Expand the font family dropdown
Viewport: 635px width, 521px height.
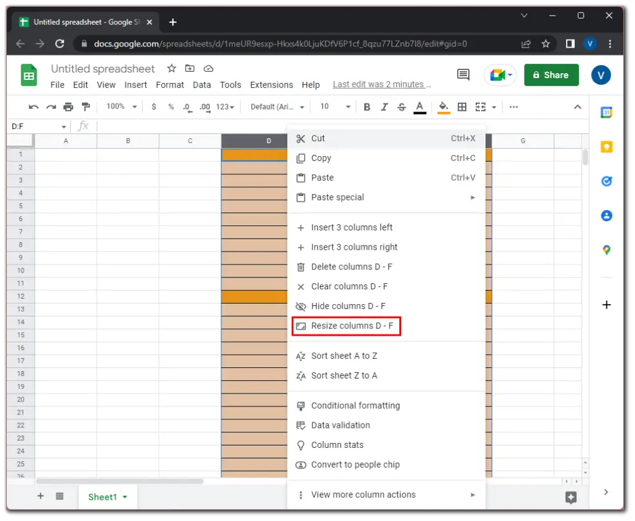[277, 107]
